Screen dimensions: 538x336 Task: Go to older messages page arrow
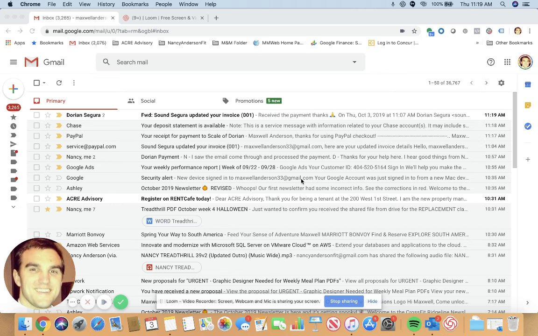click(x=486, y=83)
